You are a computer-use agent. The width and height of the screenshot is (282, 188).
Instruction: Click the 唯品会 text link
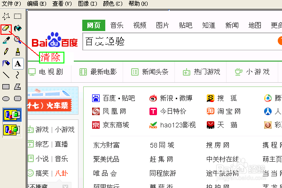click(x=105, y=173)
